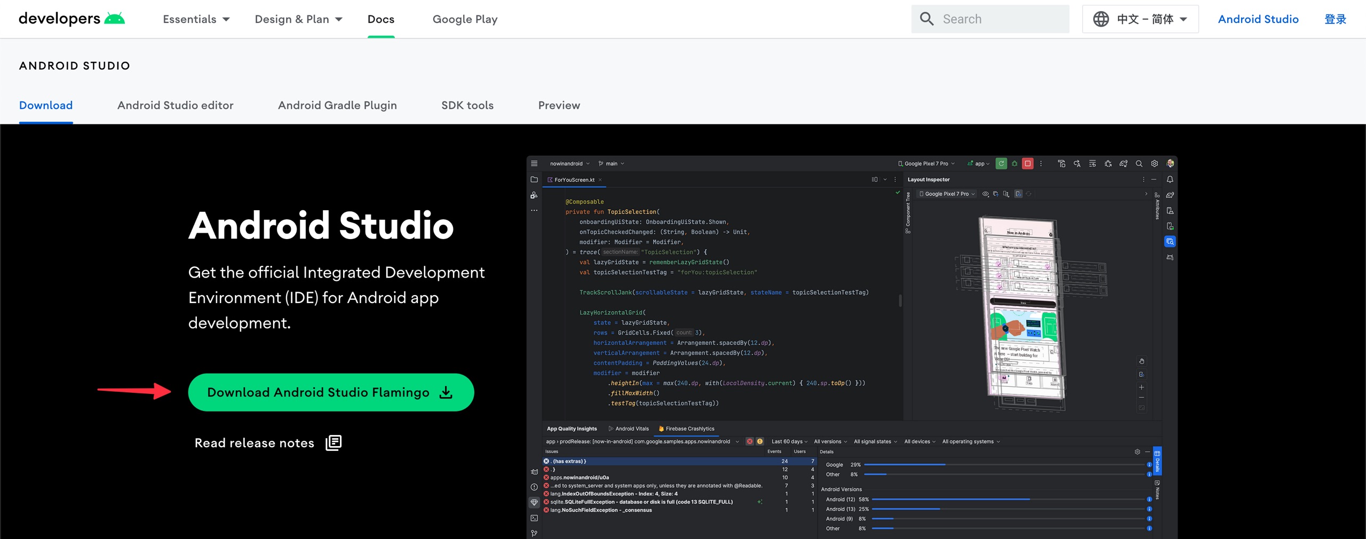Open All signal states dropdown
Screen dimensions: 1366x539
875,441
